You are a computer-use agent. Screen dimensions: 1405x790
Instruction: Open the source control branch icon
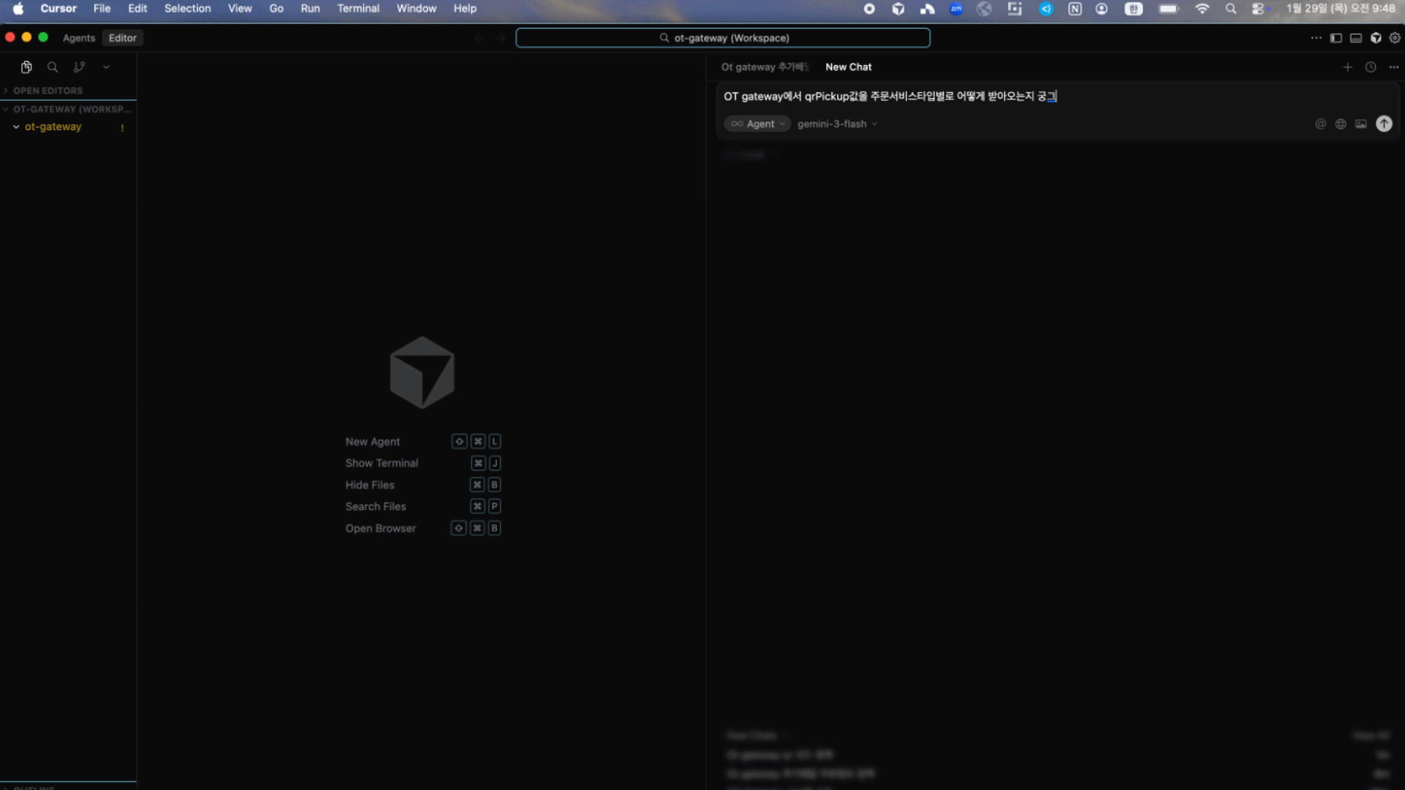pos(79,67)
